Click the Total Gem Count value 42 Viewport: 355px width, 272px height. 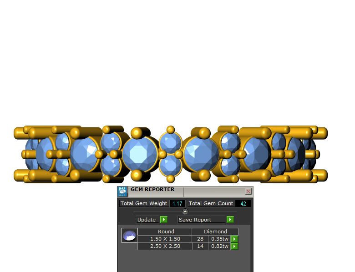tap(243, 204)
